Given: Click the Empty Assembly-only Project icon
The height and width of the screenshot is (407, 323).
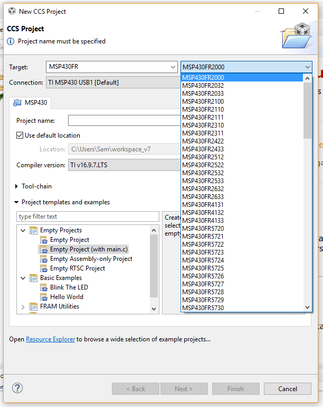Looking at the screenshot, I should [x=43, y=259].
